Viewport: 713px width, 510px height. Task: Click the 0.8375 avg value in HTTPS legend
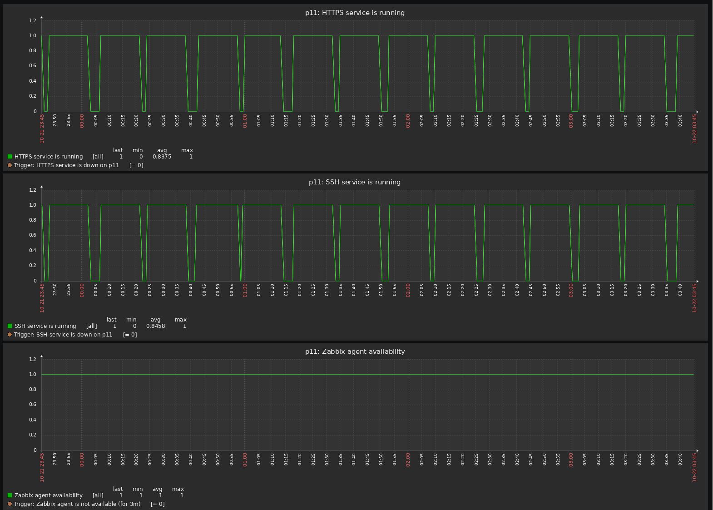(x=162, y=157)
